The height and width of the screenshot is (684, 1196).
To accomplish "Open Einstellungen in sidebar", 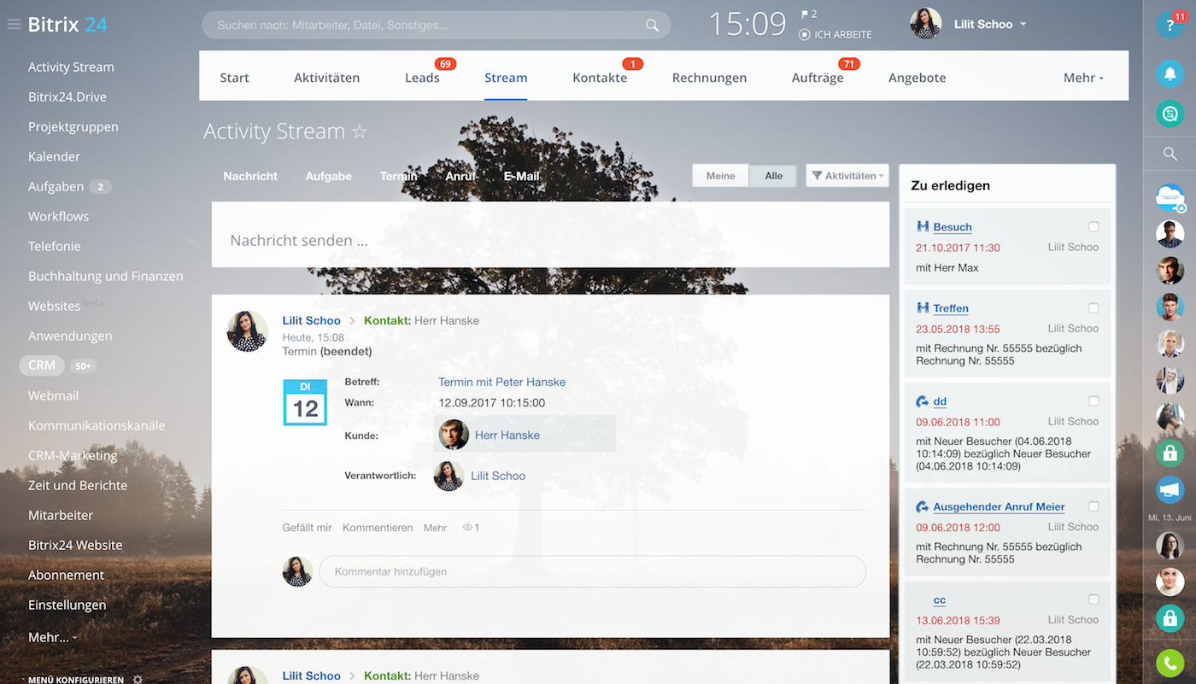I will (x=67, y=605).
